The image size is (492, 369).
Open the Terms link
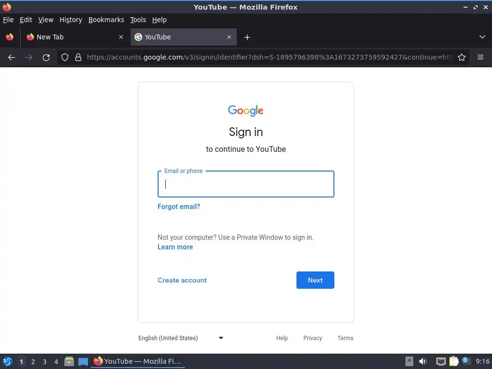tap(345, 338)
